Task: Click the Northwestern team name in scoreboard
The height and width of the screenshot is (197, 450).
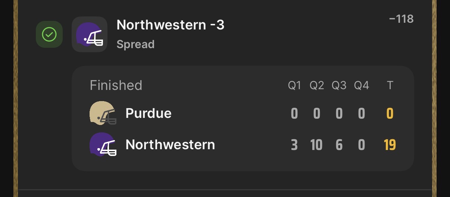Action: pyautogui.click(x=170, y=144)
